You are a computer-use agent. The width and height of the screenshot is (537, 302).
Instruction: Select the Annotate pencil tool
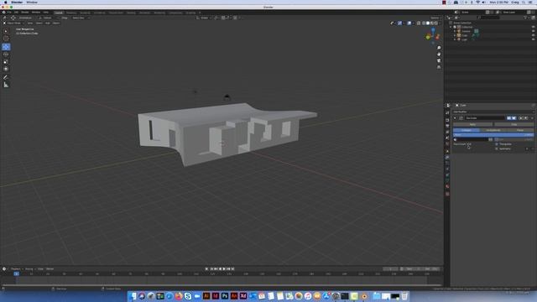pos(6,77)
